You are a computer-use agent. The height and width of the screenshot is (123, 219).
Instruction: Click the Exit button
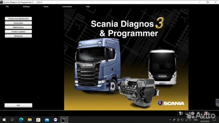click(x=18, y=105)
